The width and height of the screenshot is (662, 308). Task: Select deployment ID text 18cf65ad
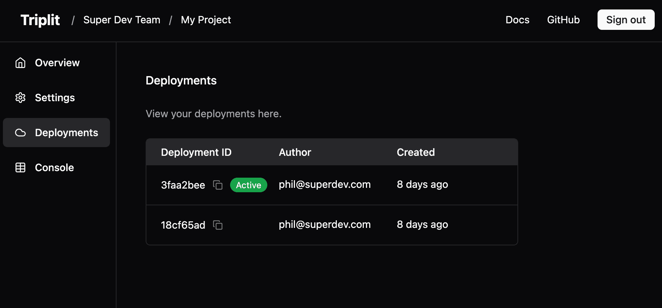tap(183, 225)
